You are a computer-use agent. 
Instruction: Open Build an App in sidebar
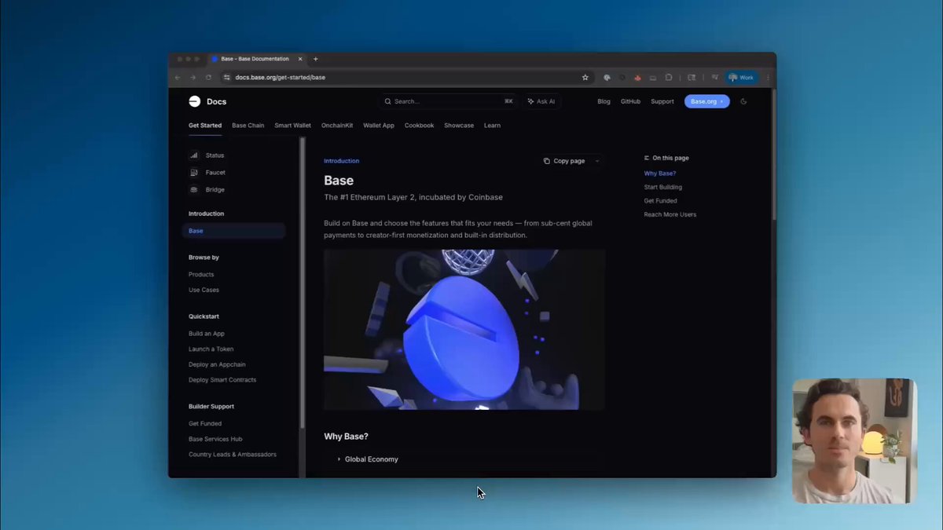[207, 334]
